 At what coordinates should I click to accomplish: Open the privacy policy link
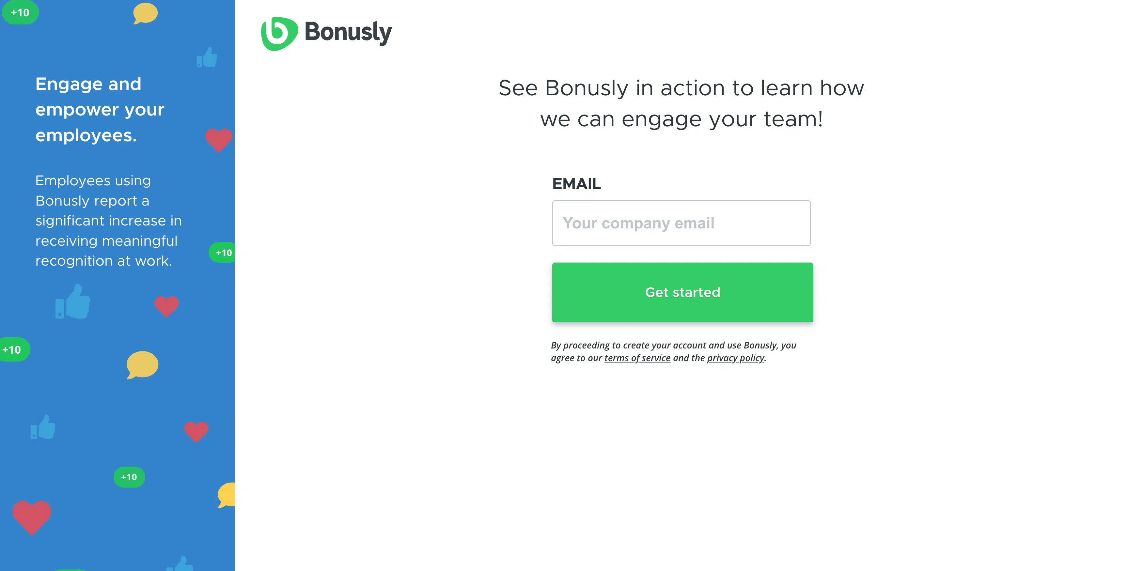(736, 358)
